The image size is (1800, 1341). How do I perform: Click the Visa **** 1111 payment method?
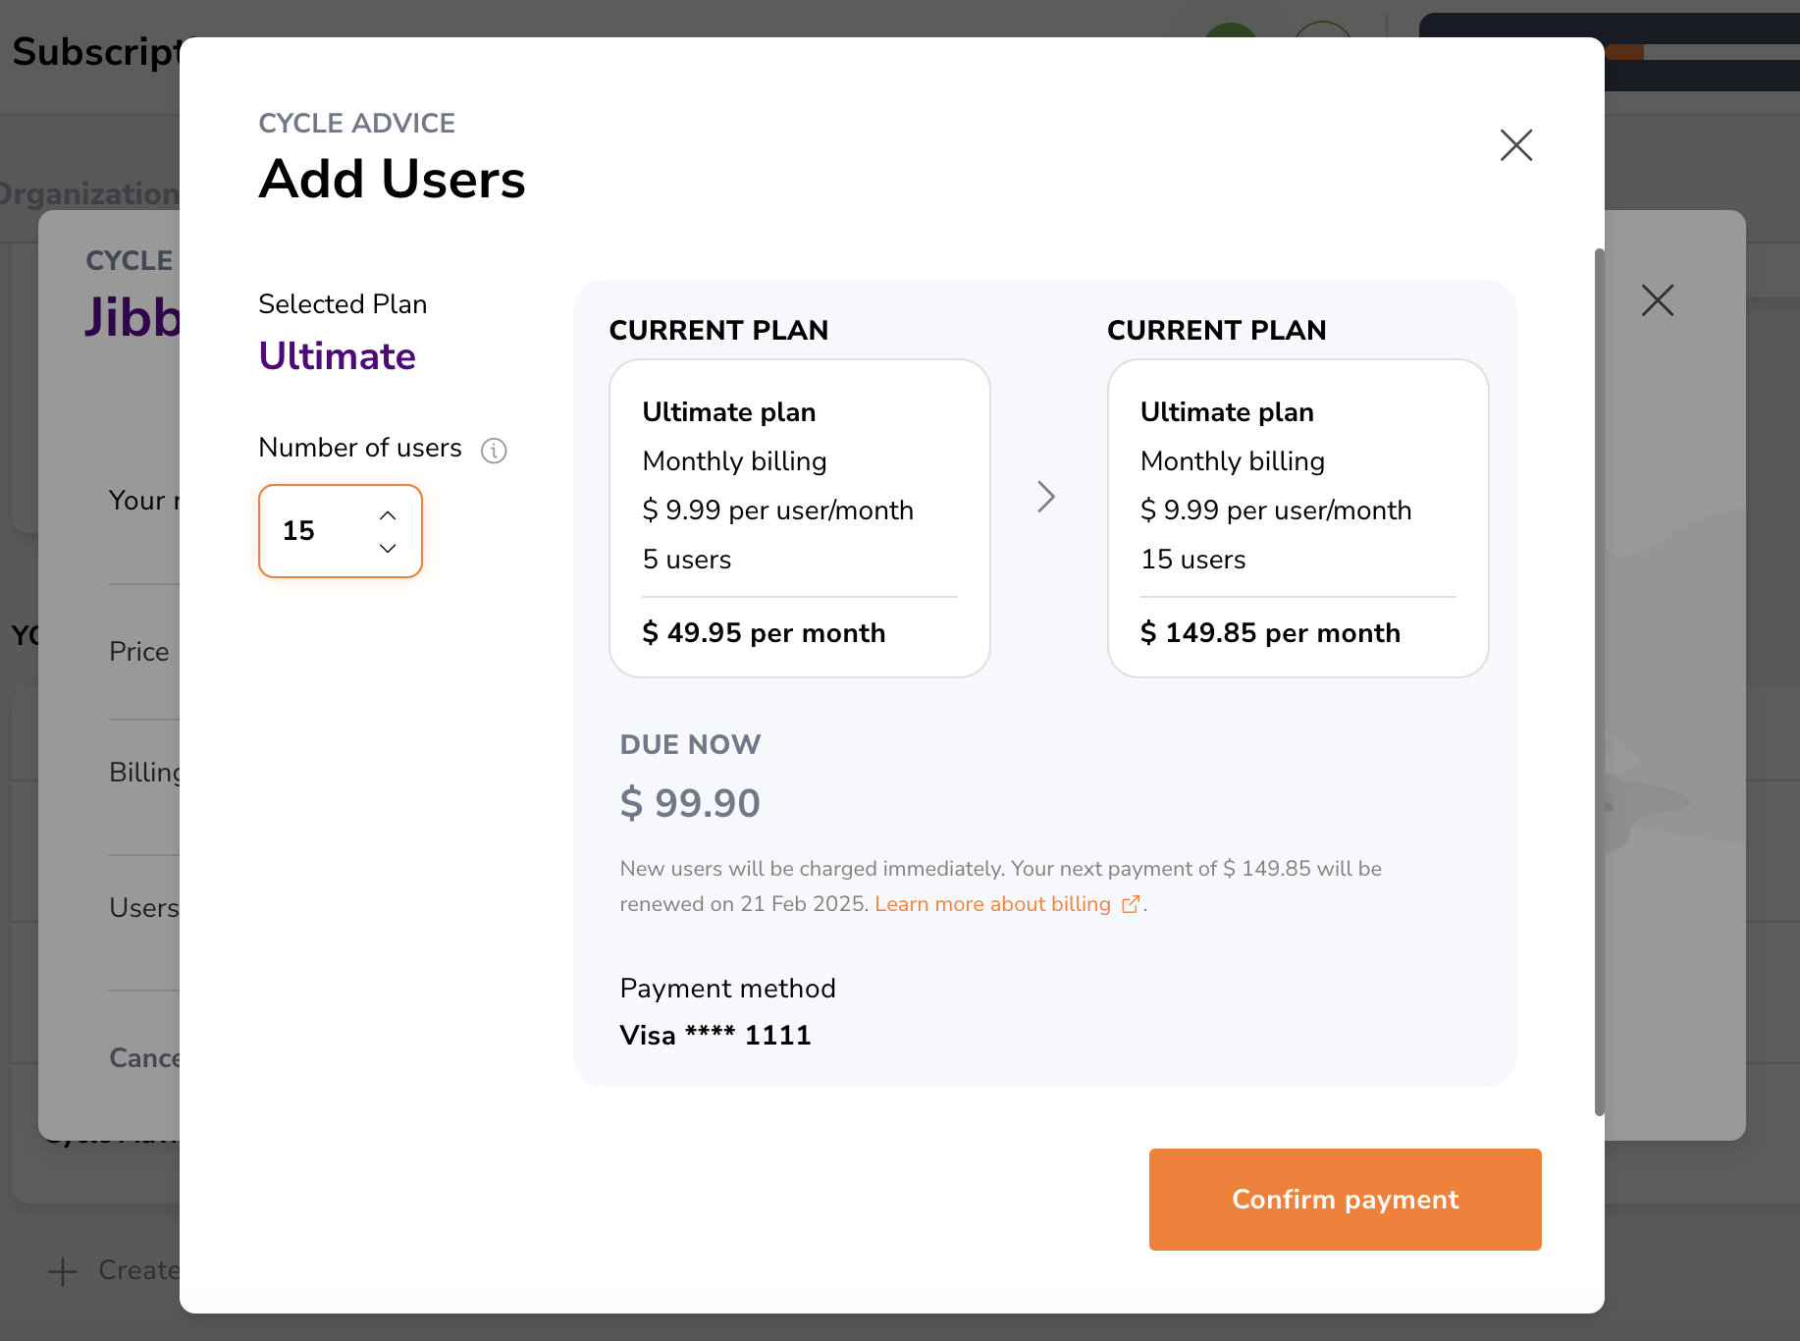tap(715, 1036)
